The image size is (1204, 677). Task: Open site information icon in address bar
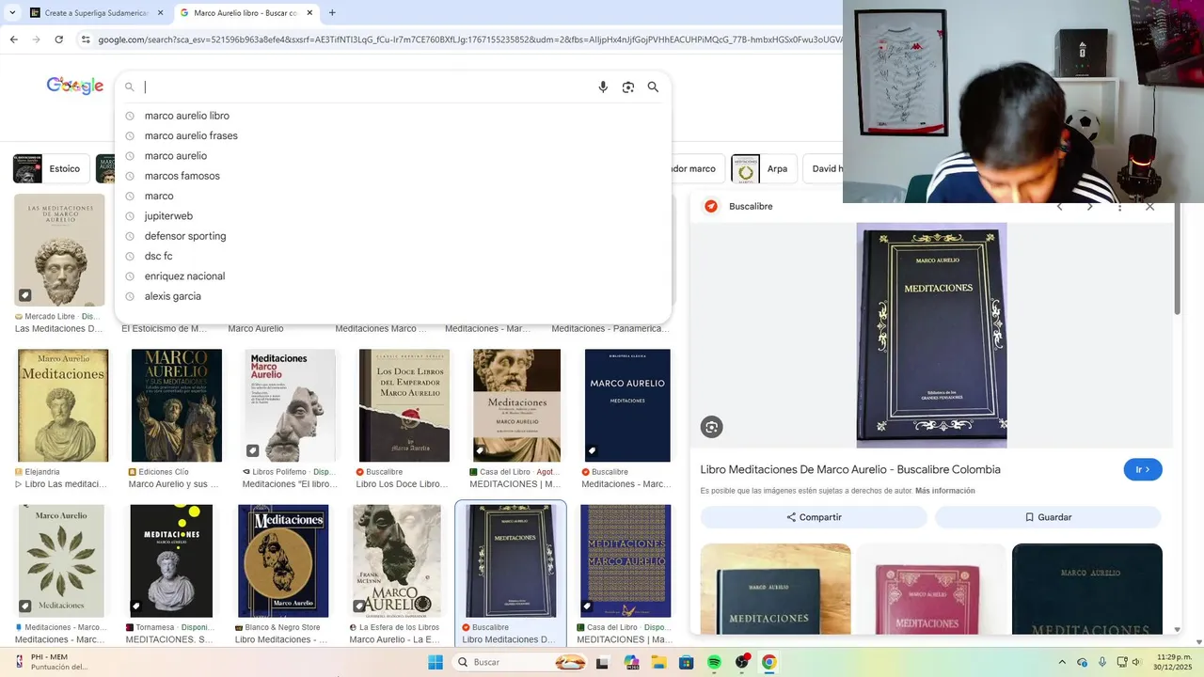pyautogui.click(x=86, y=39)
